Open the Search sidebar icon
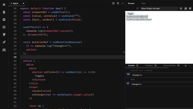 tap(4, 20)
